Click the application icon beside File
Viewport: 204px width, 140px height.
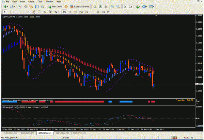pos(3,2)
